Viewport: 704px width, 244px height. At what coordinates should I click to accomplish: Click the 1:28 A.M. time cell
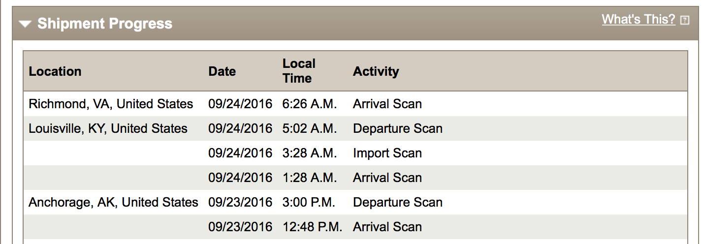pyautogui.click(x=310, y=178)
